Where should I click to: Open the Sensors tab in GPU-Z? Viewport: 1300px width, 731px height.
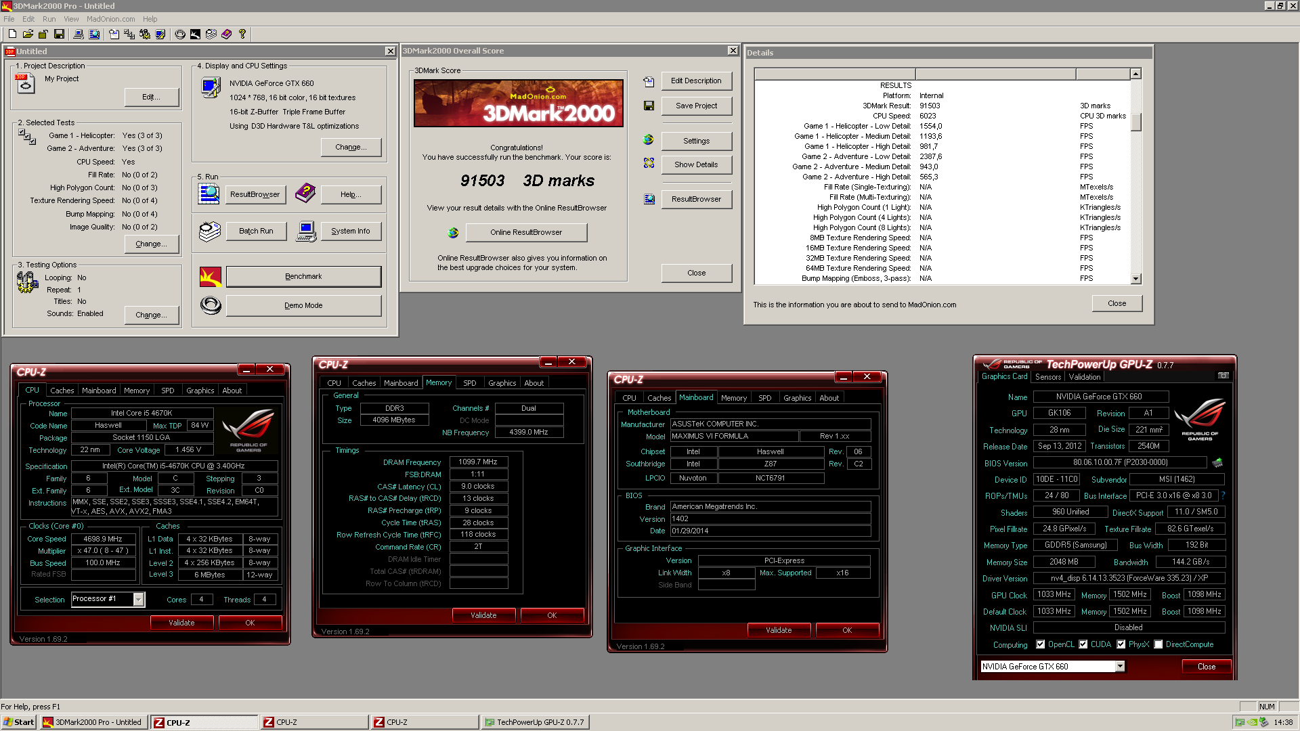(1047, 377)
